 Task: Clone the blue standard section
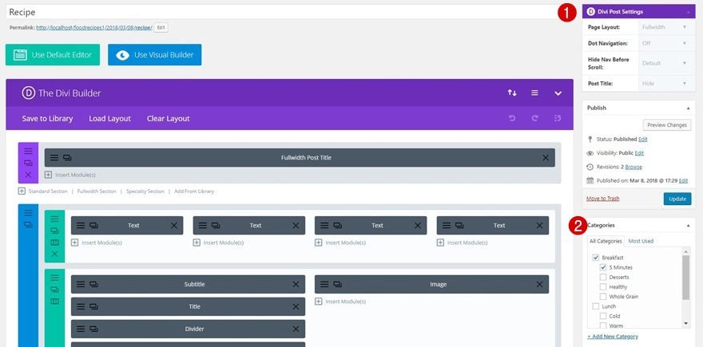28,225
